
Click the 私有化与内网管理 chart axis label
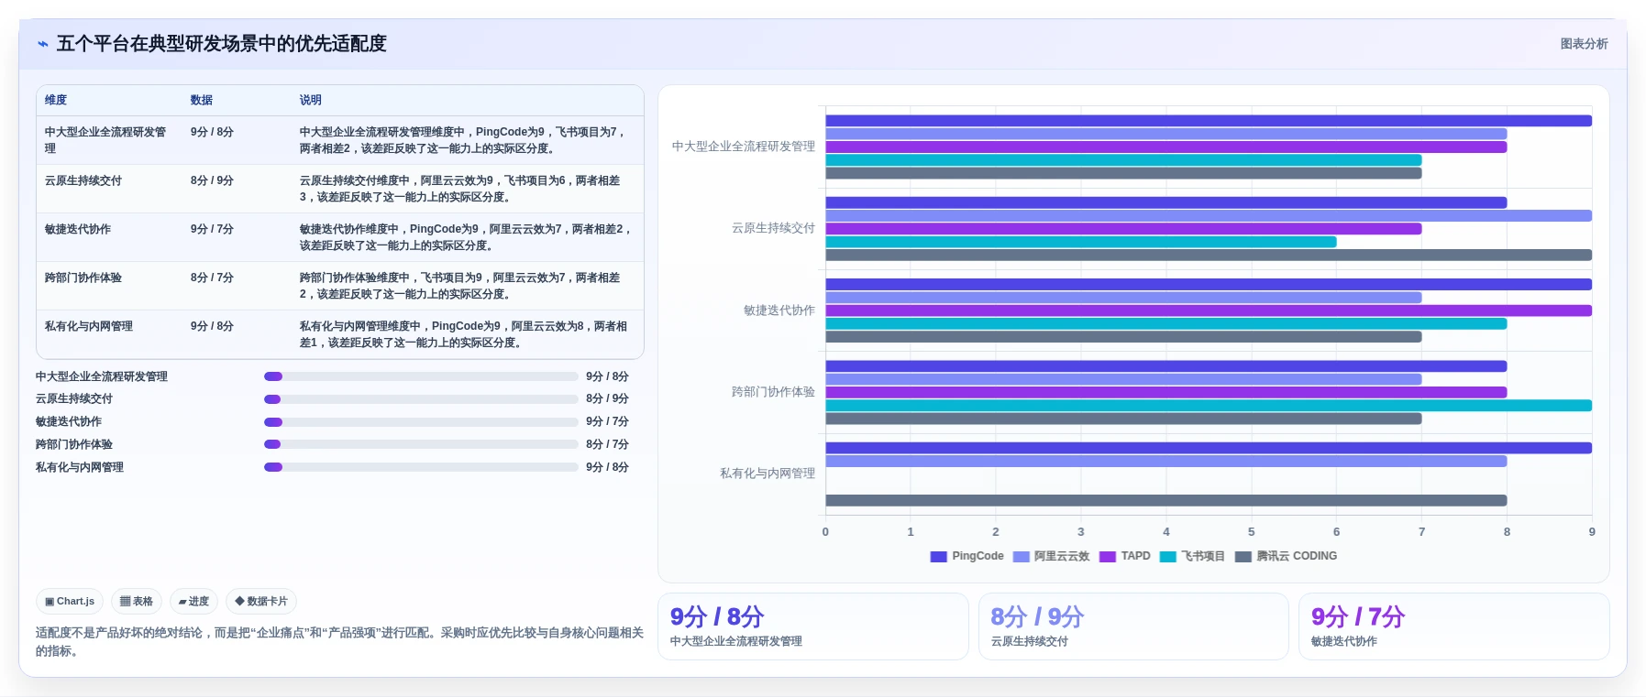click(x=768, y=474)
